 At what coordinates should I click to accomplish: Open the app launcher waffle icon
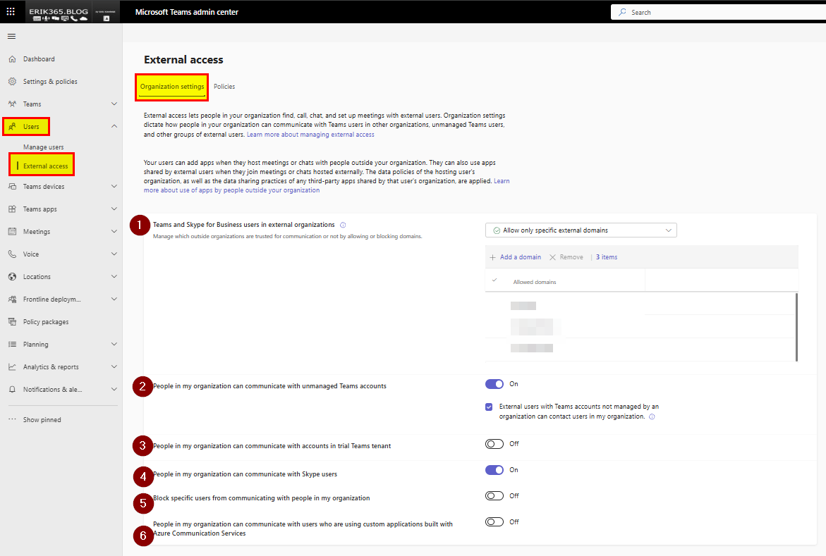coord(11,11)
